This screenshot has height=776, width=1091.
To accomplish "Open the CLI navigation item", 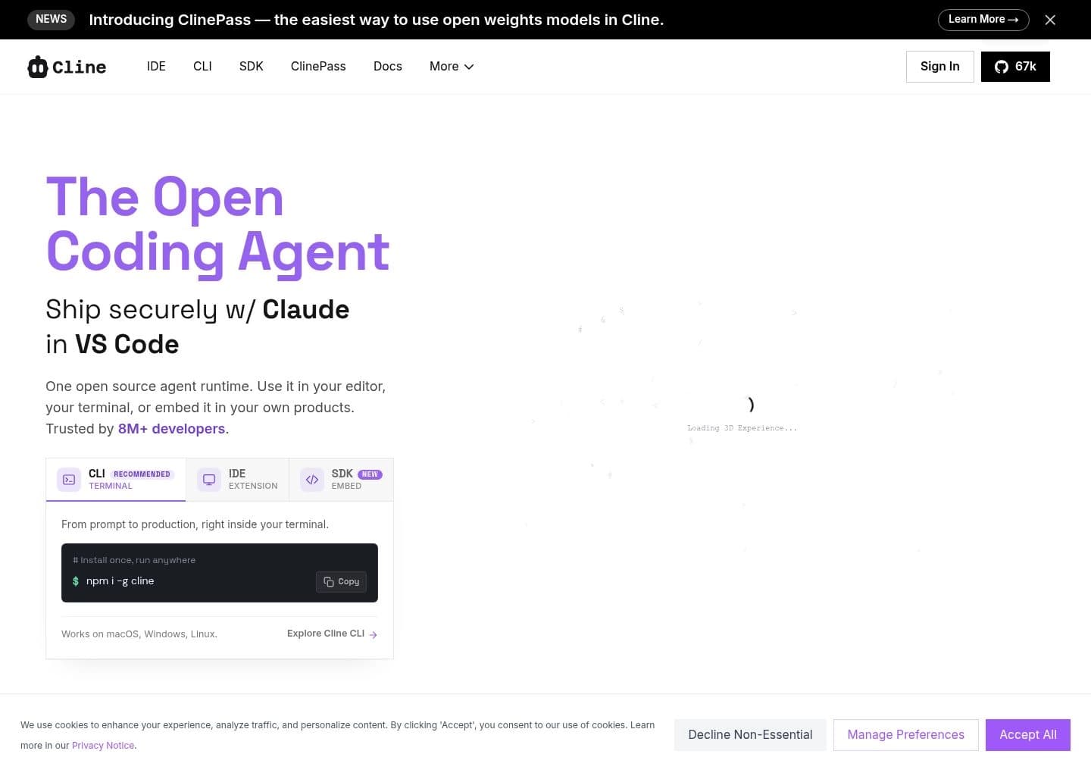I will [202, 67].
